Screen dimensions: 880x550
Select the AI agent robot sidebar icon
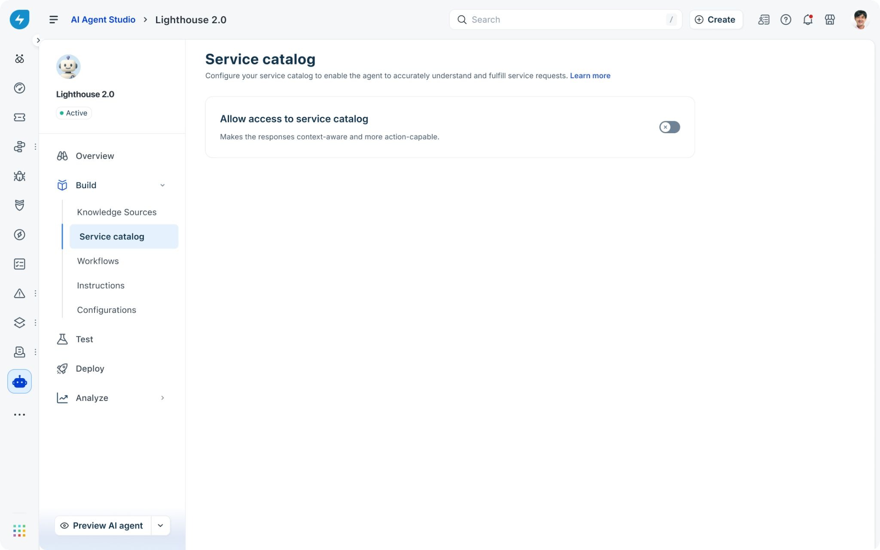pyautogui.click(x=19, y=381)
